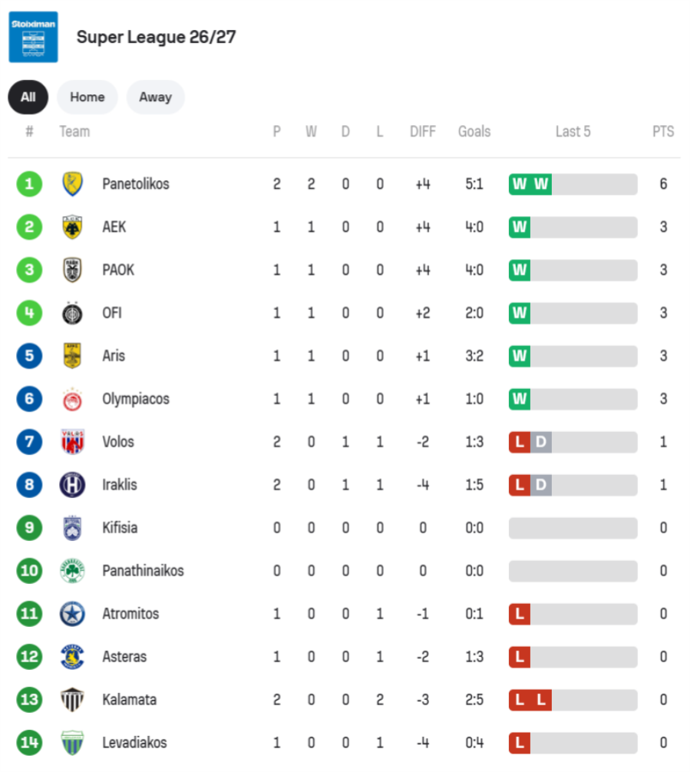Click the Super League logo icon
The height and width of the screenshot is (772, 690).
tap(33, 37)
